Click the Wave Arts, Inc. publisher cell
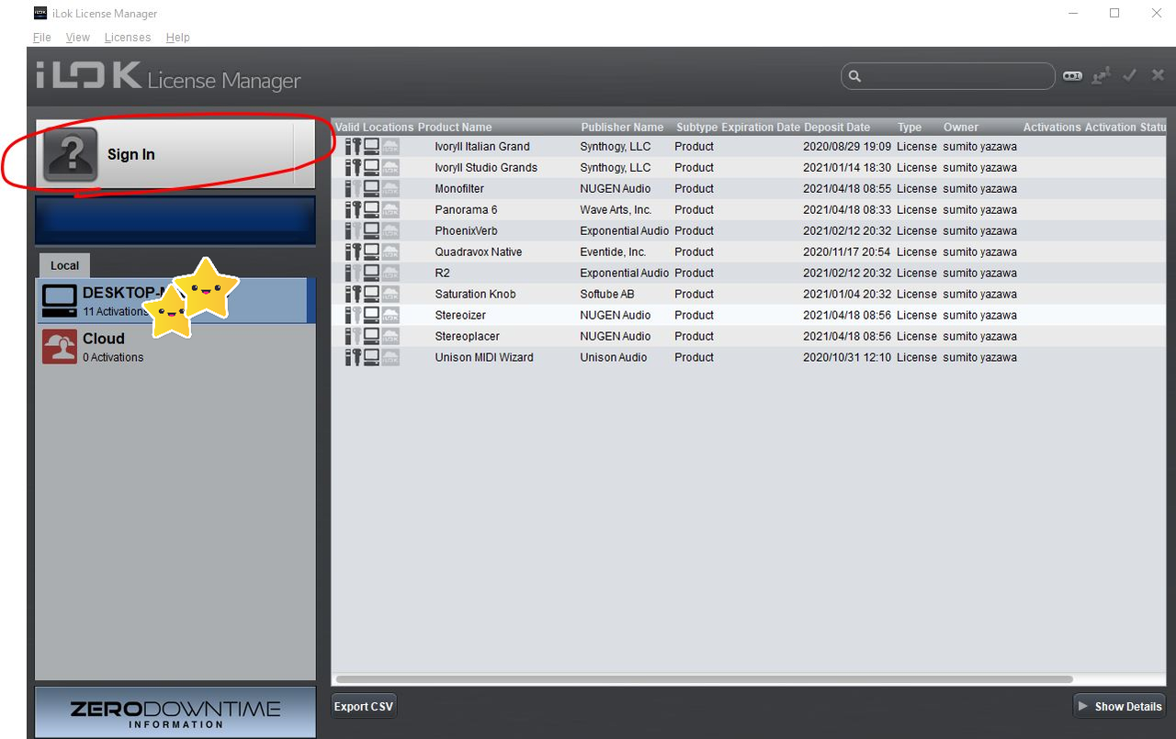Screen dimensions: 1176x739 point(616,209)
